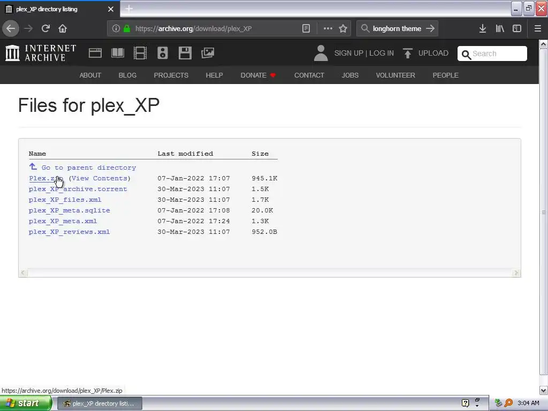Open the BLOG menu item
Viewport: 548px width, 411px height.
[x=127, y=75]
